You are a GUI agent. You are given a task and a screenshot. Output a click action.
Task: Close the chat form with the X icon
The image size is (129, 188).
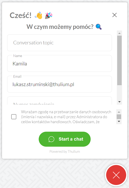114,15
